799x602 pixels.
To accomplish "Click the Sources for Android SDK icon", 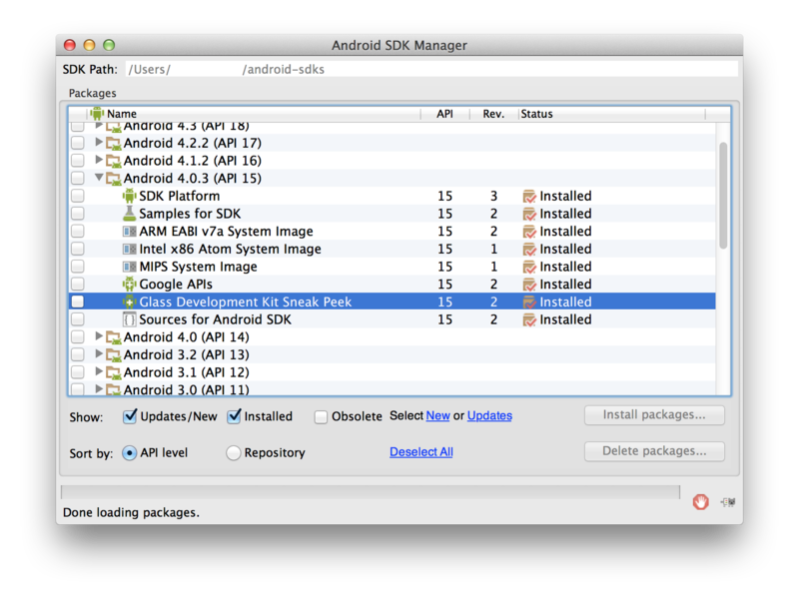I will click(x=130, y=319).
